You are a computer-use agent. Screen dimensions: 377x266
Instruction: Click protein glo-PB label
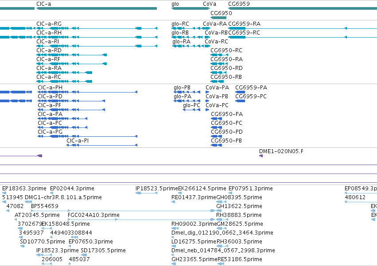coord(182,88)
